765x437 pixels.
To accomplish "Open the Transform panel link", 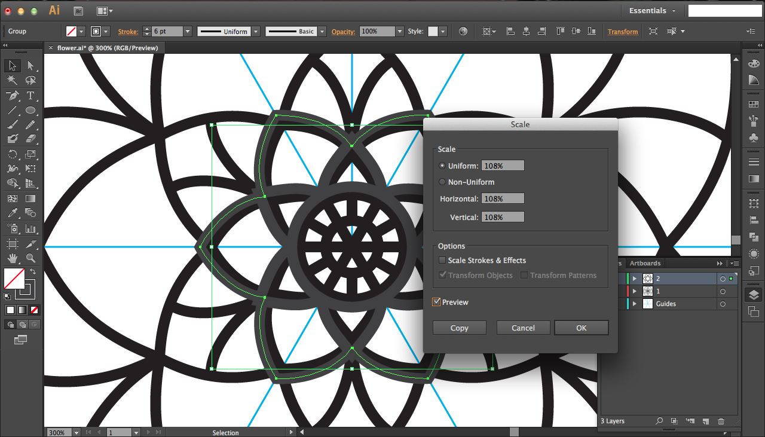I will [x=623, y=32].
